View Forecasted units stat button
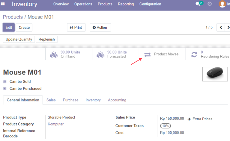Screen dimensions: 230x141 pos(115,54)
